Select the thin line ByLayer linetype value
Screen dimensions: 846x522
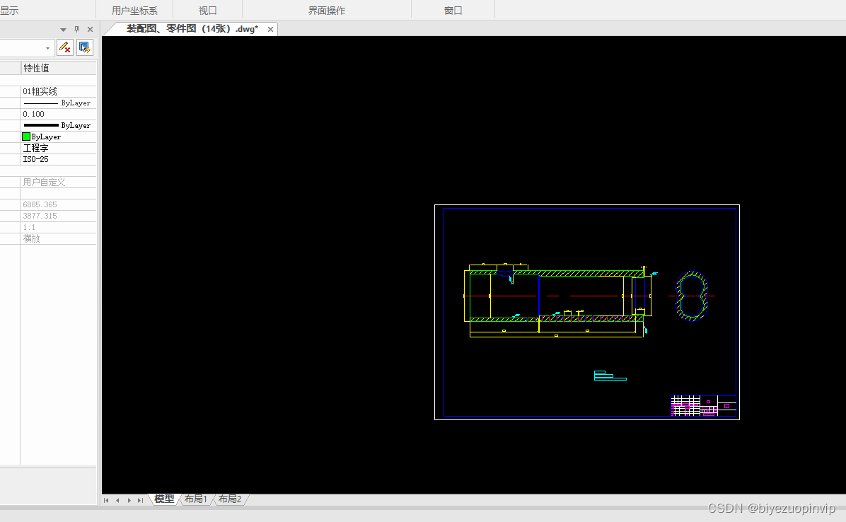tap(58, 103)
